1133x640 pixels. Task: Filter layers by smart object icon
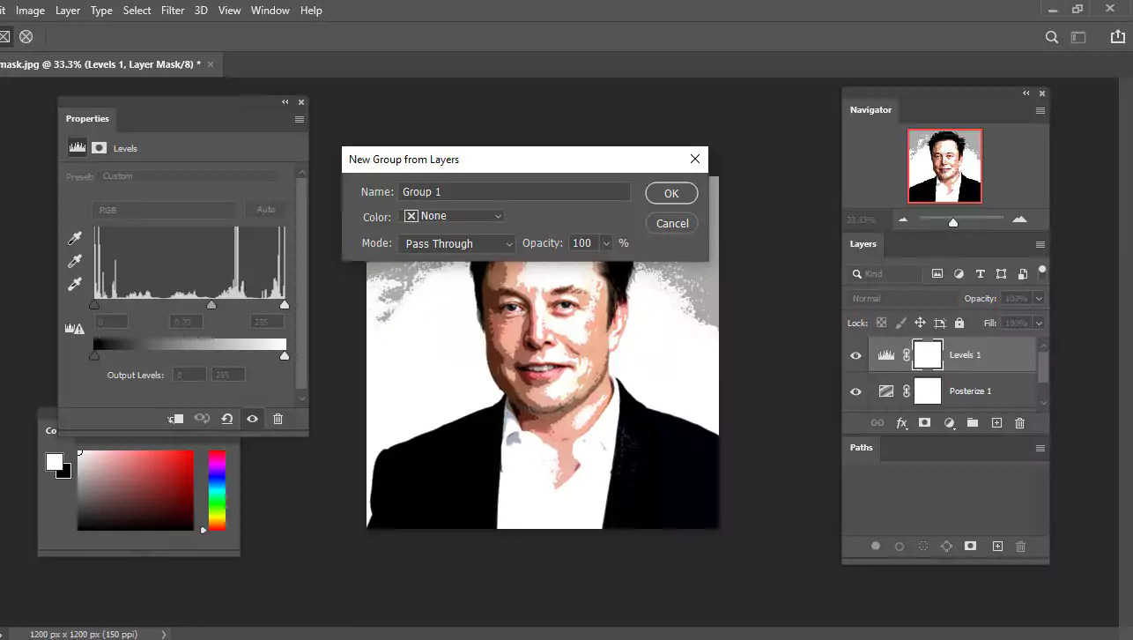(x=1022, y=274)
